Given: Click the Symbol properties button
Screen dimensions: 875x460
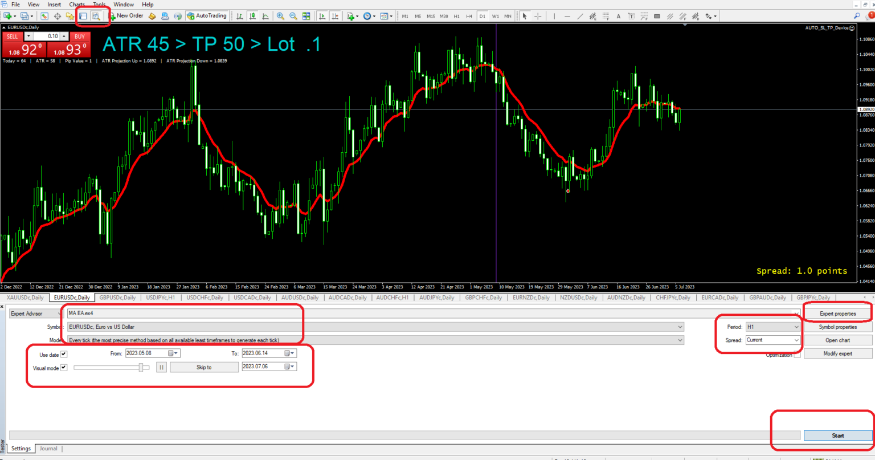Looking at the screenshot, I should 837,327.
